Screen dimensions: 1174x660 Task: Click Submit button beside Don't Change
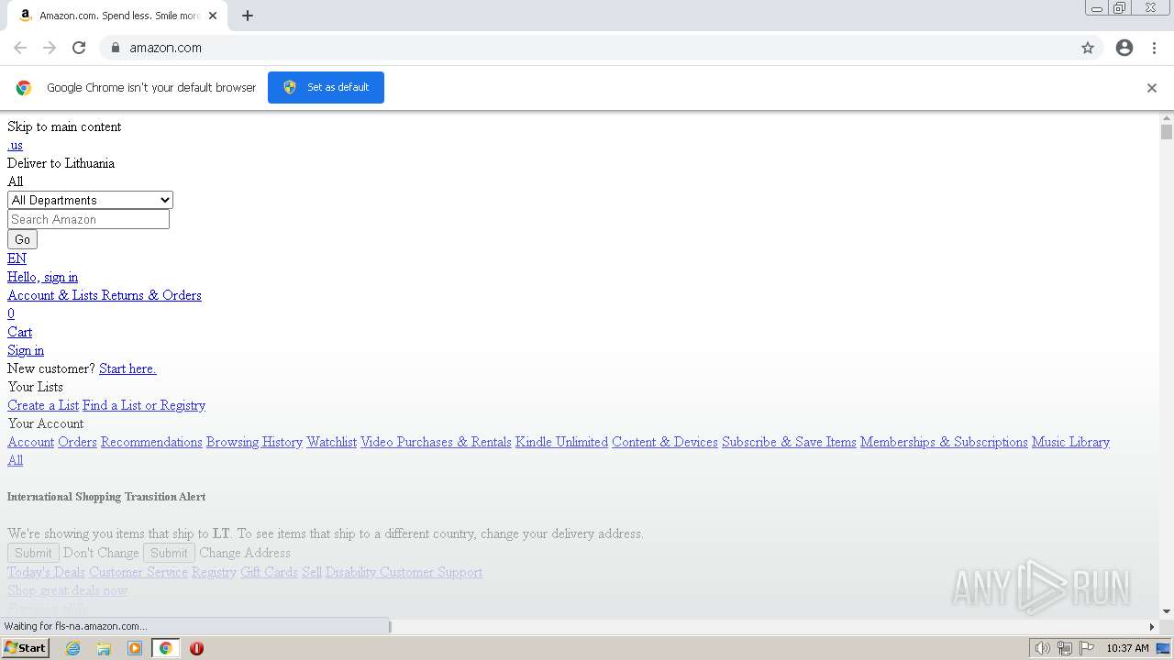point(33,553)
